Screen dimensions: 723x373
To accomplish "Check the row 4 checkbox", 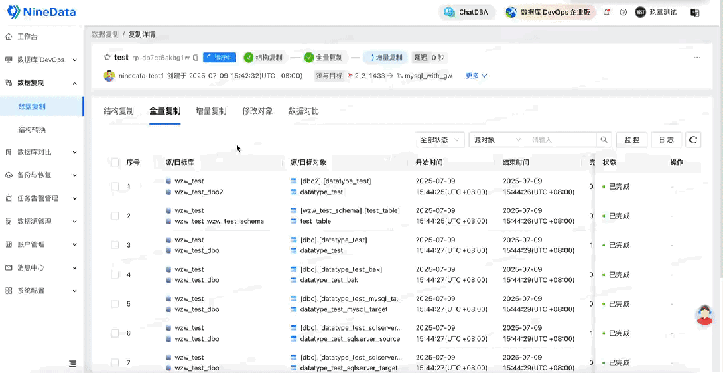I will (x=115, y=275).
